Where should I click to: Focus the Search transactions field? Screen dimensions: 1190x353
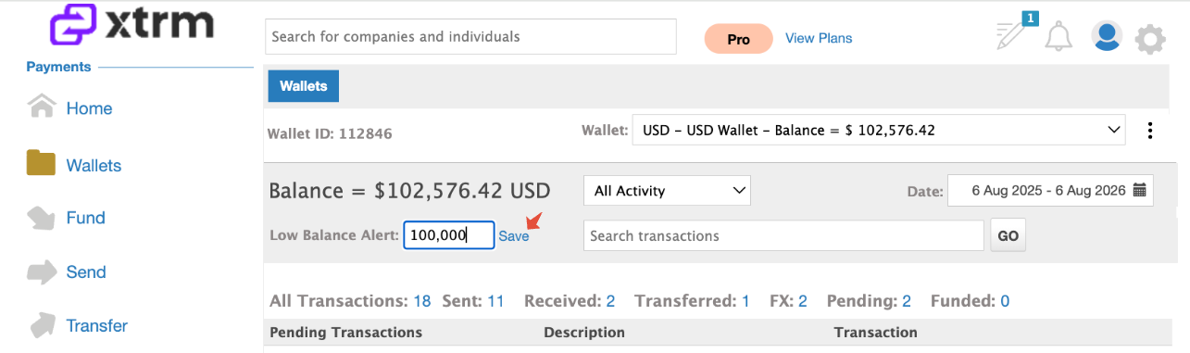(783, 235)
